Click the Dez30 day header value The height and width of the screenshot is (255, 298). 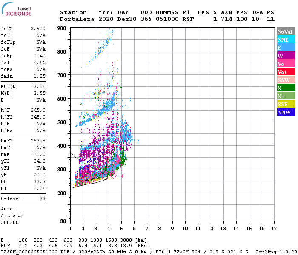127,19
